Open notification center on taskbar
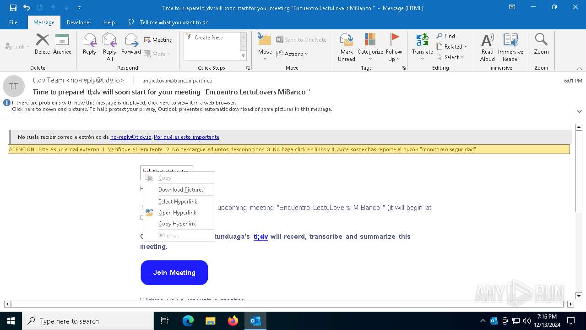586x330 pixels. [x=571, y=321]
